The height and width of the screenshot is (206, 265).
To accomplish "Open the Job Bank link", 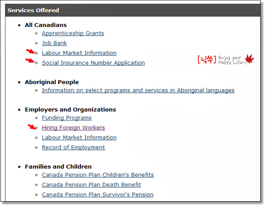I will click(54, 43).
